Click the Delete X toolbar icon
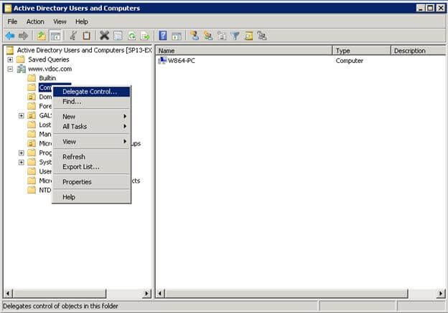The image size is (448, 313). (104, 36)
